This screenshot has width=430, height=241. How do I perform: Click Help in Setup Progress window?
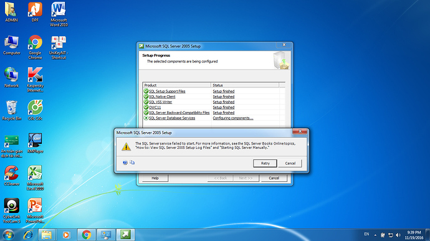(x=155, y=178)
